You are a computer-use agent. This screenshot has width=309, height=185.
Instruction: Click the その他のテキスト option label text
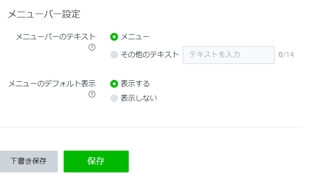click(x=150, y=55)
